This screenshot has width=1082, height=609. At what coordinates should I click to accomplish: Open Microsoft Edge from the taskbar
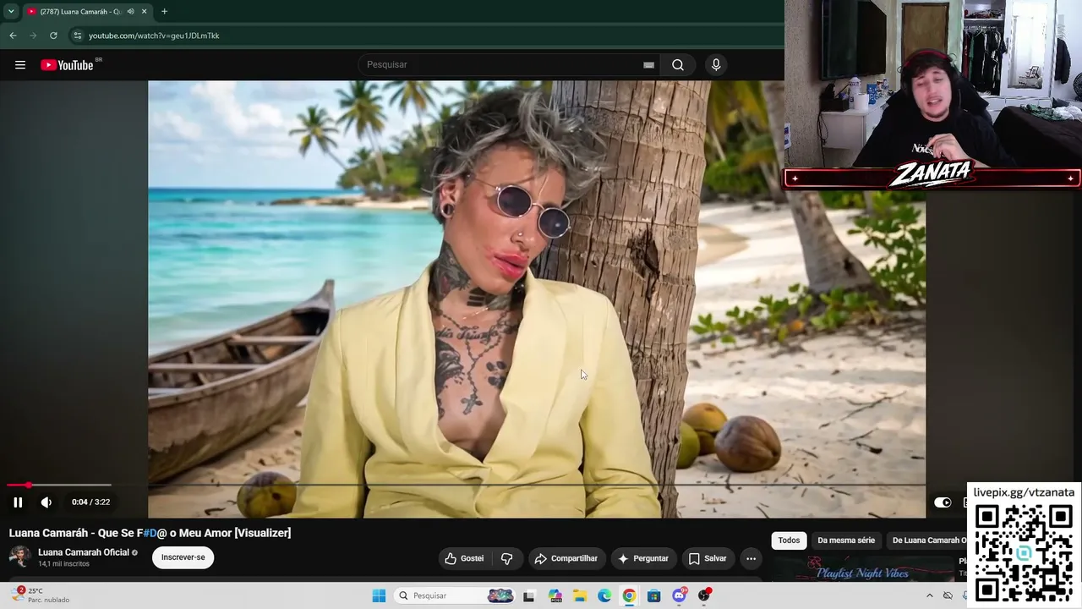[x=604, y=595]
